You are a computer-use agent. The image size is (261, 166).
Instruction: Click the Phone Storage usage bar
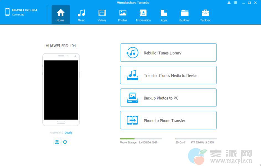pos(141,139)
